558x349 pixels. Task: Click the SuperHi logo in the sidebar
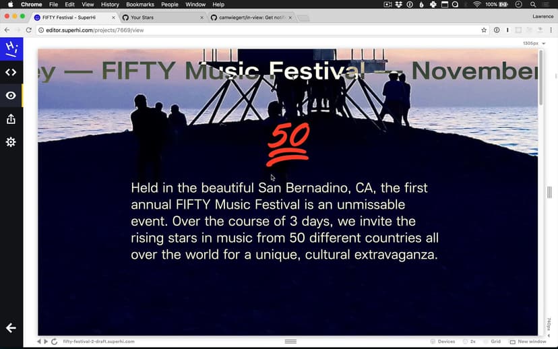(11, 49)
